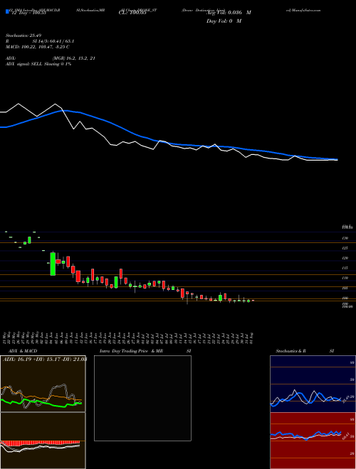Click the empty intraday trading price panel

click(142, 398)
